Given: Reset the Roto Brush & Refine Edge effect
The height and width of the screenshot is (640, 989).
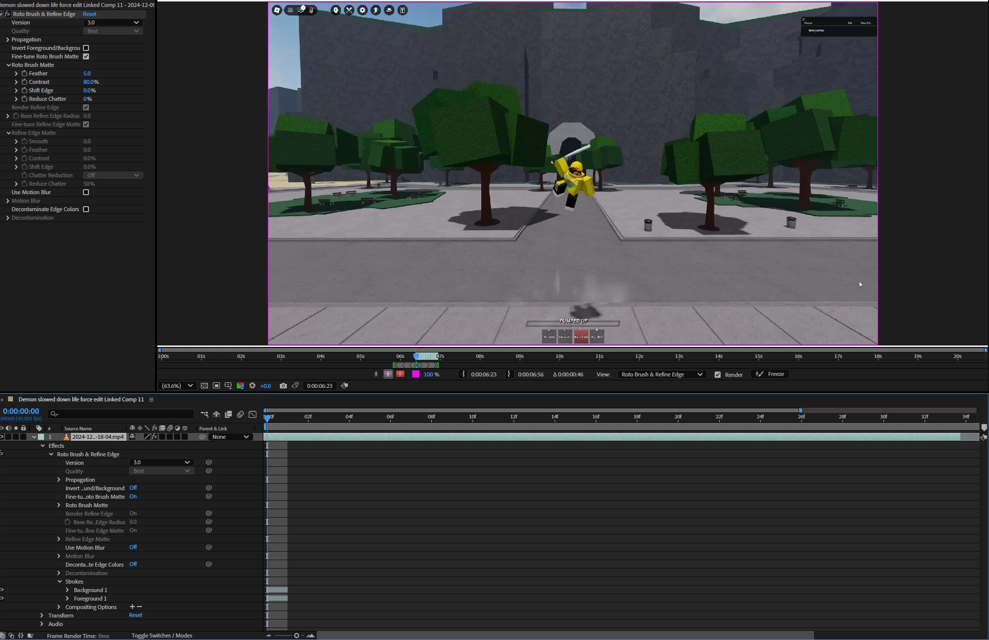Looking at the screenshot, I should click(x=89, y=14).
